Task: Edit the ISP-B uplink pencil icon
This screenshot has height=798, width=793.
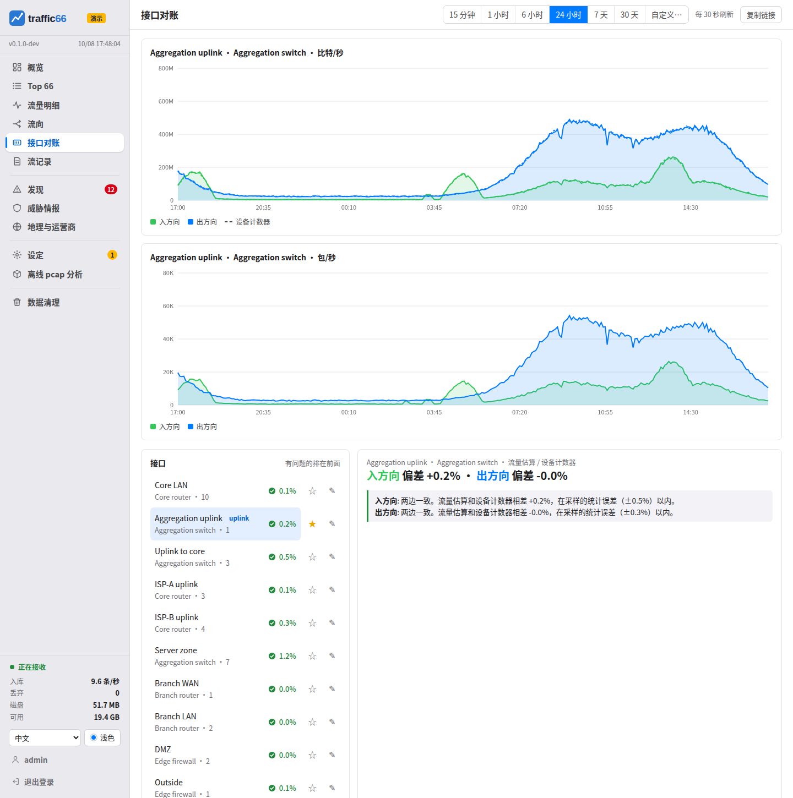Action: coord(332,622)
